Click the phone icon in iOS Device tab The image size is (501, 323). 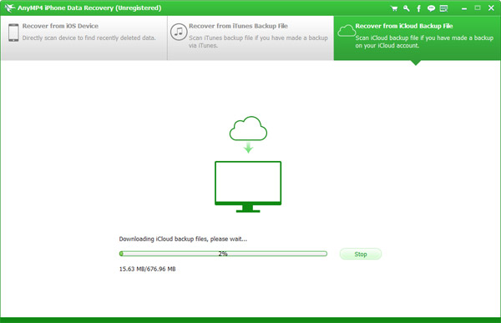(13, 33)
